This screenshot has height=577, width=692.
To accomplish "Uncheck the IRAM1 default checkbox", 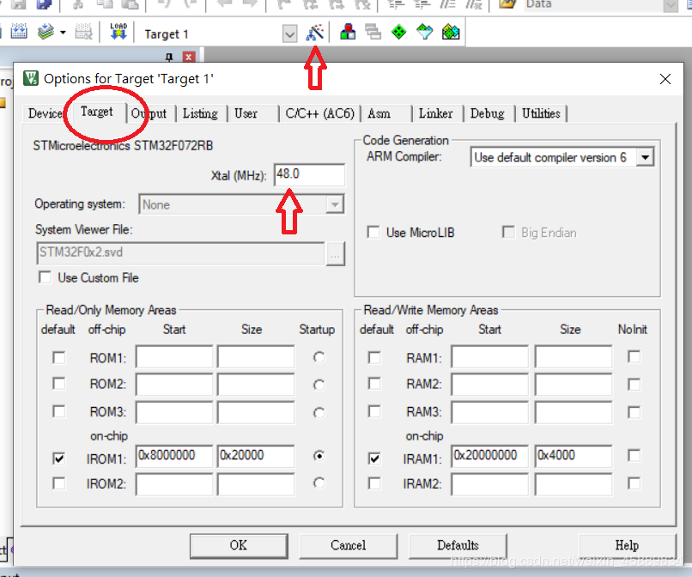I will 374,459.
